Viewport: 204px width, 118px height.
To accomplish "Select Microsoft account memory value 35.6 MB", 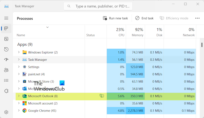I will pyautogui.click(x=138, y=103).
